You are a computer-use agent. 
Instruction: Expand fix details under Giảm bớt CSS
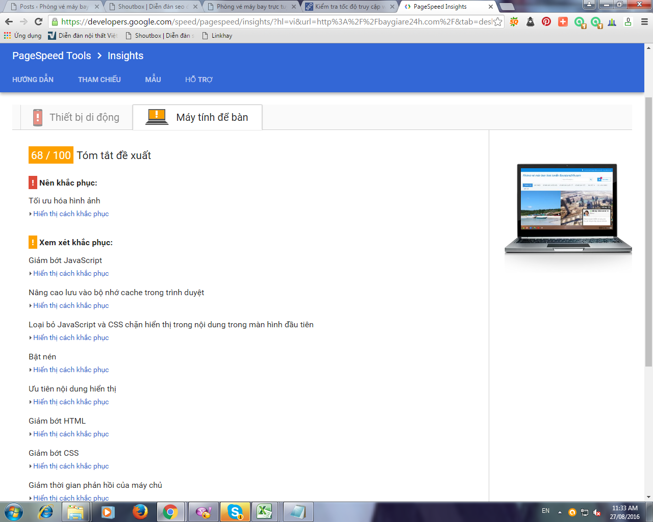(71, 466)
